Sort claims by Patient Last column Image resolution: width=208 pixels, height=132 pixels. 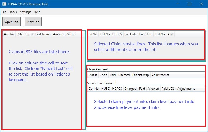pyautogui.click(x=25, y=34)
